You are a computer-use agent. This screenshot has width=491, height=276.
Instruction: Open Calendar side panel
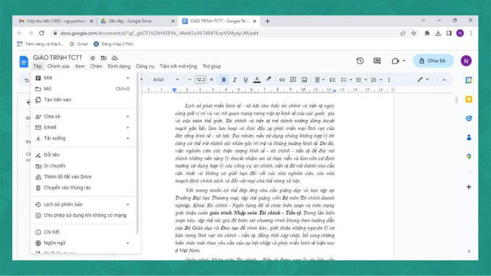(x=469, y=80)
